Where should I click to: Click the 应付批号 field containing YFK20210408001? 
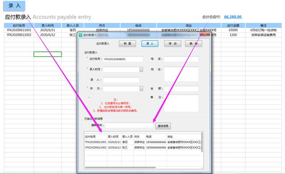[x=123, y=59]
